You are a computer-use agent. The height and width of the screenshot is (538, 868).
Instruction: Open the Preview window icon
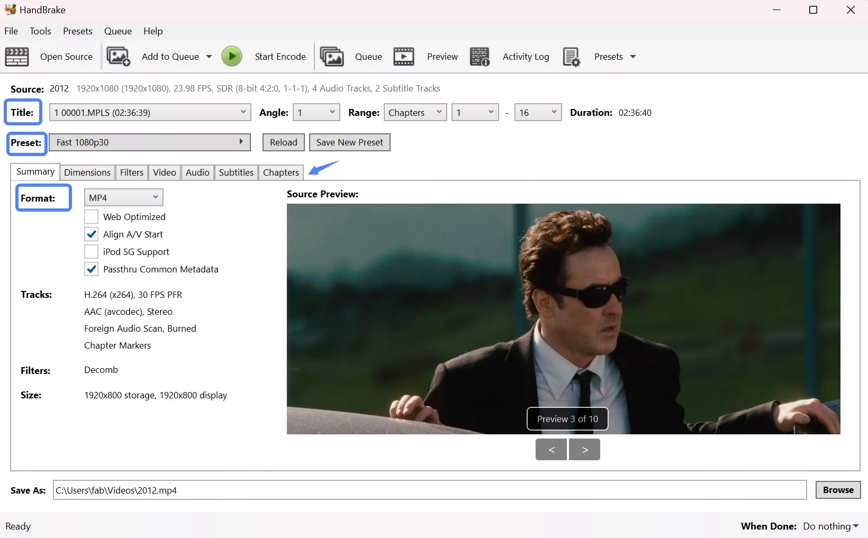click(403, 57)
